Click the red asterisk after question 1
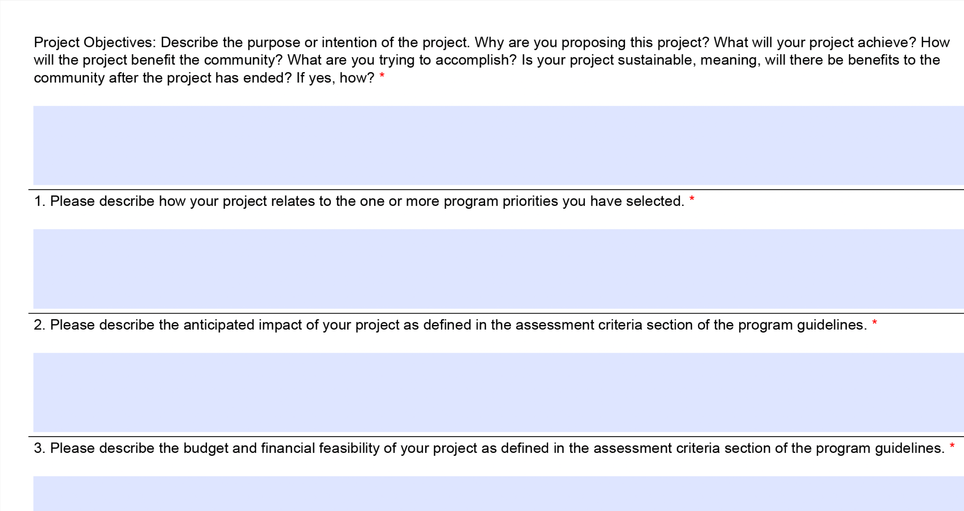The height and width of the screenshot is (511, 964). coord(692,198)
